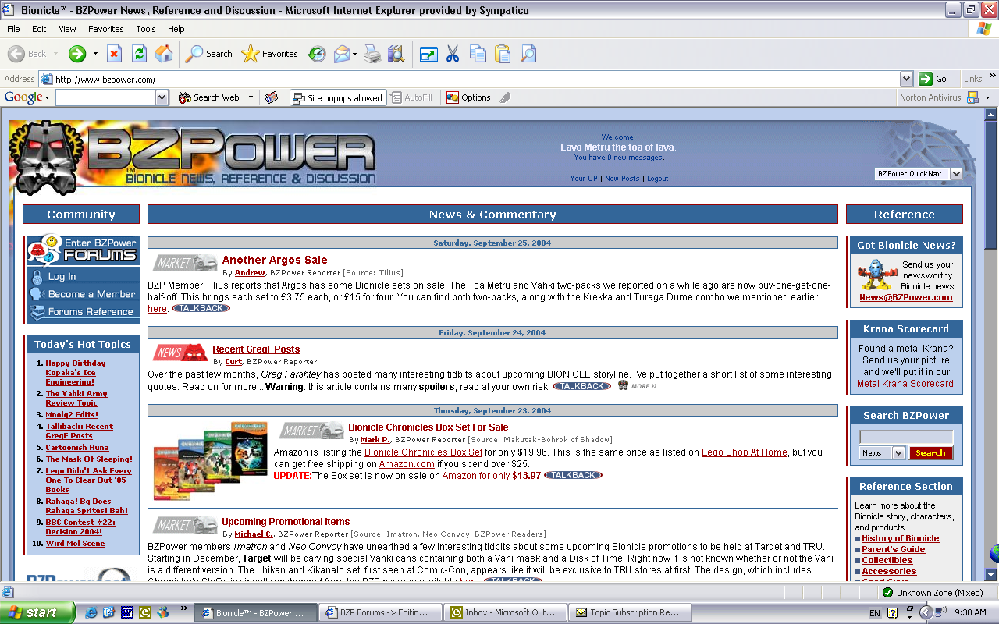Open the File menu

[13, 29]
